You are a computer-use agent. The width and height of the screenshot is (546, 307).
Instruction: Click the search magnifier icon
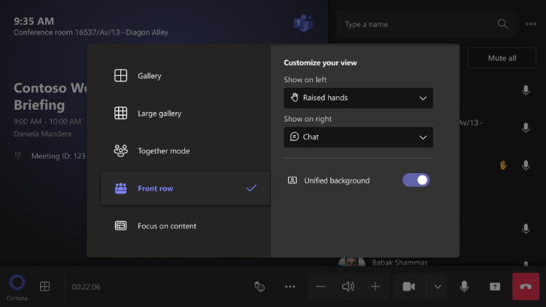coord(502,24)
